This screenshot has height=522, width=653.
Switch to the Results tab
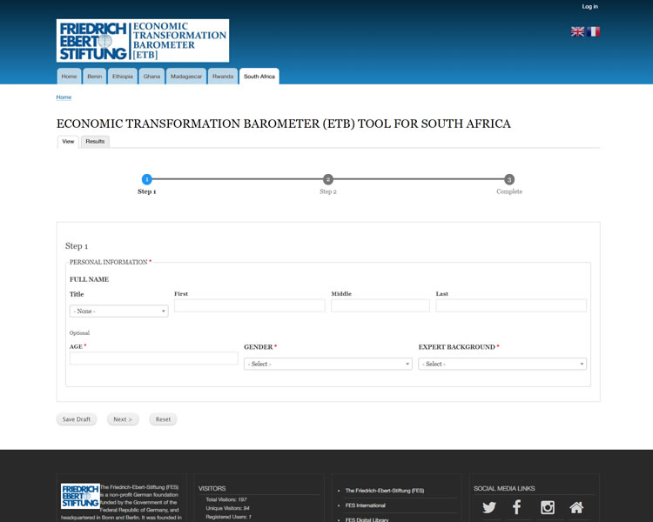[x=95, y=142]
